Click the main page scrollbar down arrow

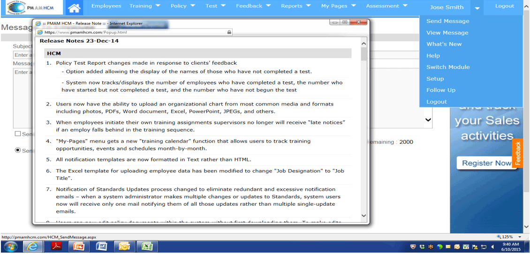click(x=526, y=227)
